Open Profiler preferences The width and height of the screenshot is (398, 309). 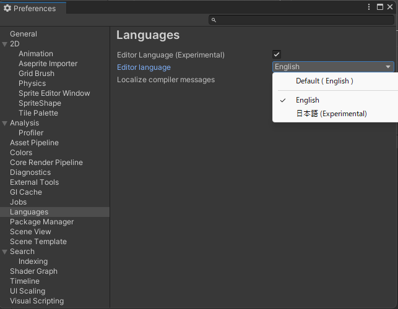31,133
